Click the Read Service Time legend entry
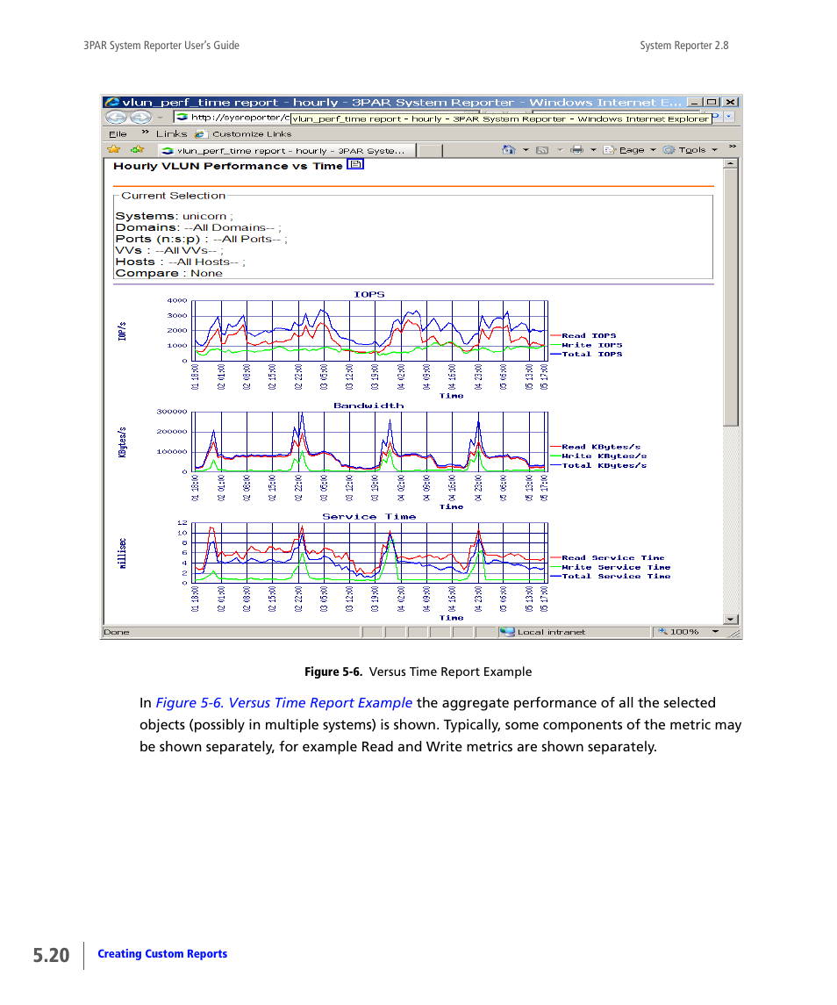The image size is (837, 1005). [x=607, y=557]
